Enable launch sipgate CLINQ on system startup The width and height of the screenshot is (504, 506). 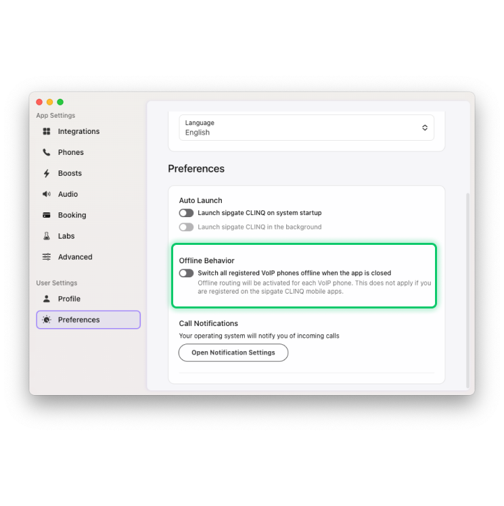(186, 213)
